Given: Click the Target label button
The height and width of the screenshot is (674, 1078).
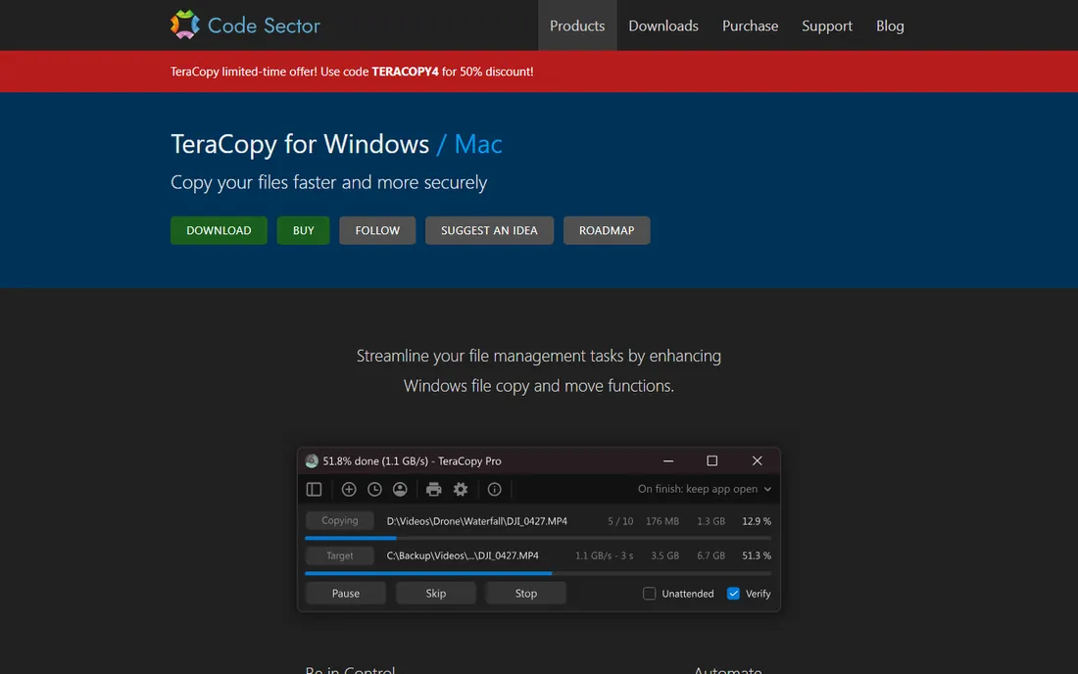Looking at the screenshot, I should pos(340,555).
